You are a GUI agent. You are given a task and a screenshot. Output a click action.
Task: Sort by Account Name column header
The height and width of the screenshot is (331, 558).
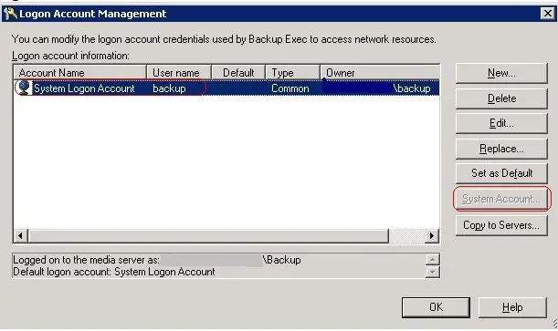[x=80, y=72]
